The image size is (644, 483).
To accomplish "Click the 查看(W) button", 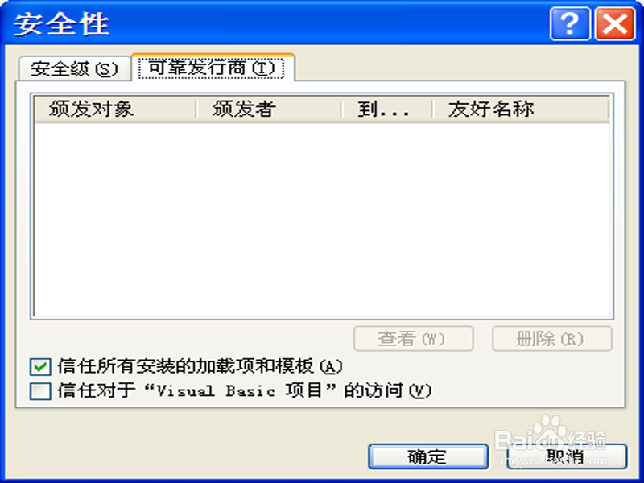I will [x=413, y=339].
